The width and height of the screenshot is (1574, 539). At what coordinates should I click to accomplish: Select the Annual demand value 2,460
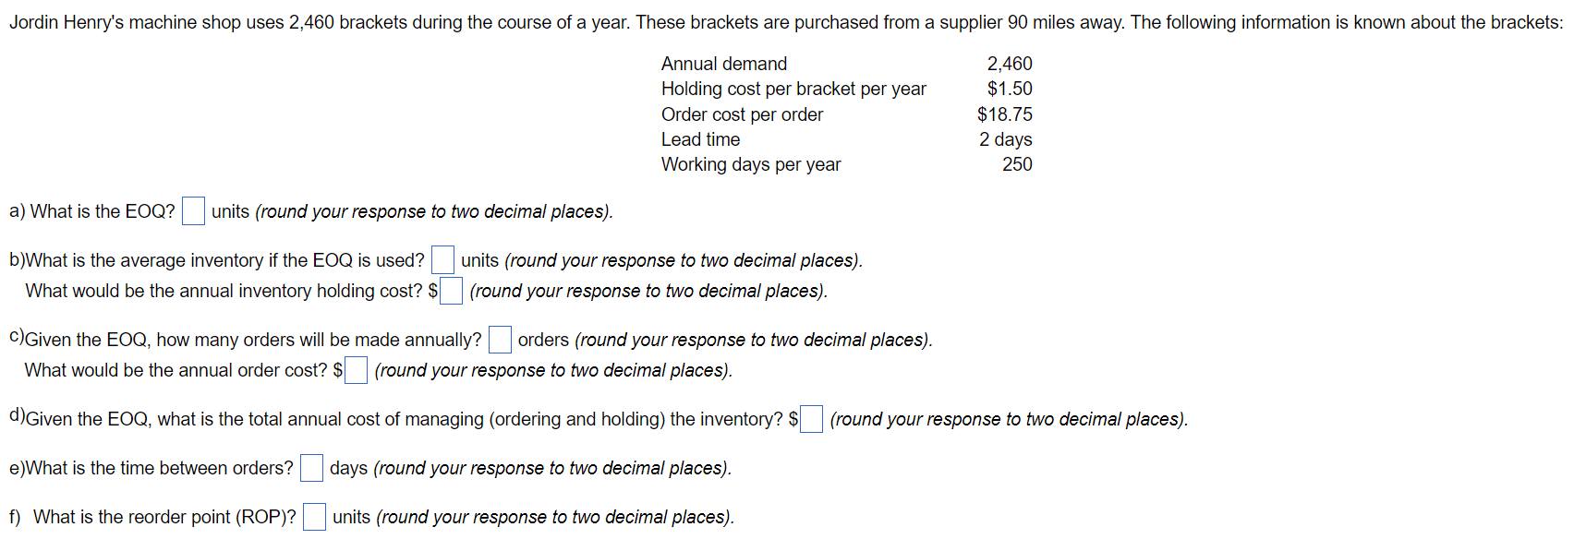click(x=1010, y=64)
